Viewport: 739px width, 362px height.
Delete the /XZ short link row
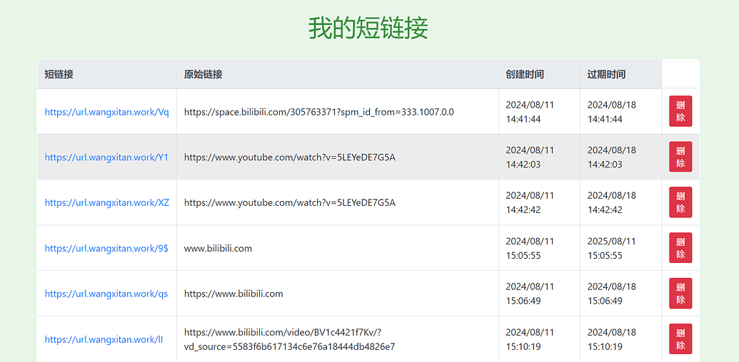point(680,202)
